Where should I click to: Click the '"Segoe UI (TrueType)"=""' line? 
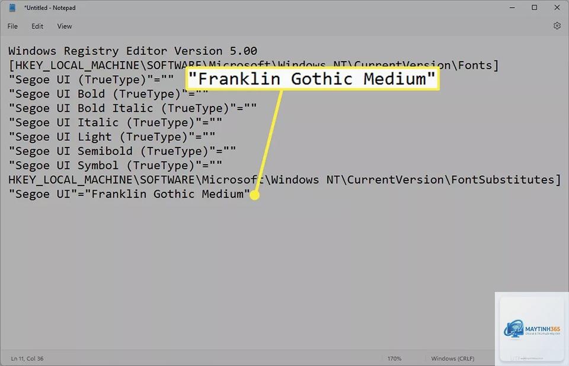click(x=91, y=80)
